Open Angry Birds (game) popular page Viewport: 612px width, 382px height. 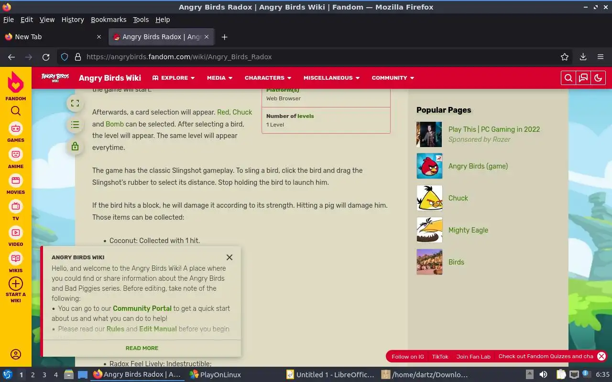click(478, 166)
